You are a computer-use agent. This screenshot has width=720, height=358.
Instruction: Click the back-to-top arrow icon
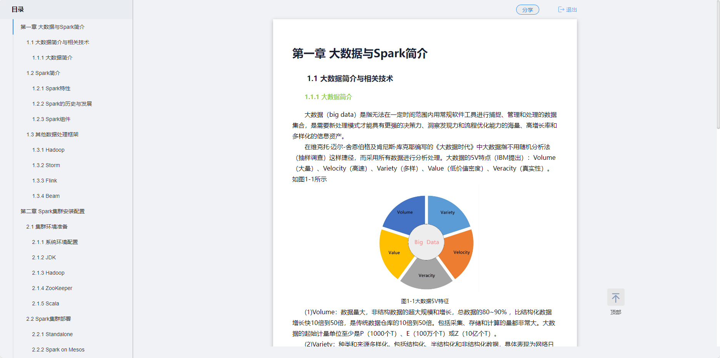pos(615,298)
